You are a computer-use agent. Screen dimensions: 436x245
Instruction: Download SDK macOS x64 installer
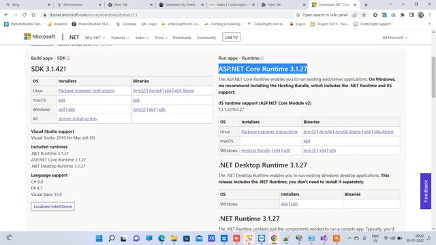61,100
